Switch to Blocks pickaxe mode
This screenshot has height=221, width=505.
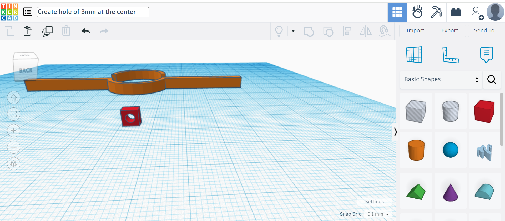pyautogui.click(x=436, y=12)
